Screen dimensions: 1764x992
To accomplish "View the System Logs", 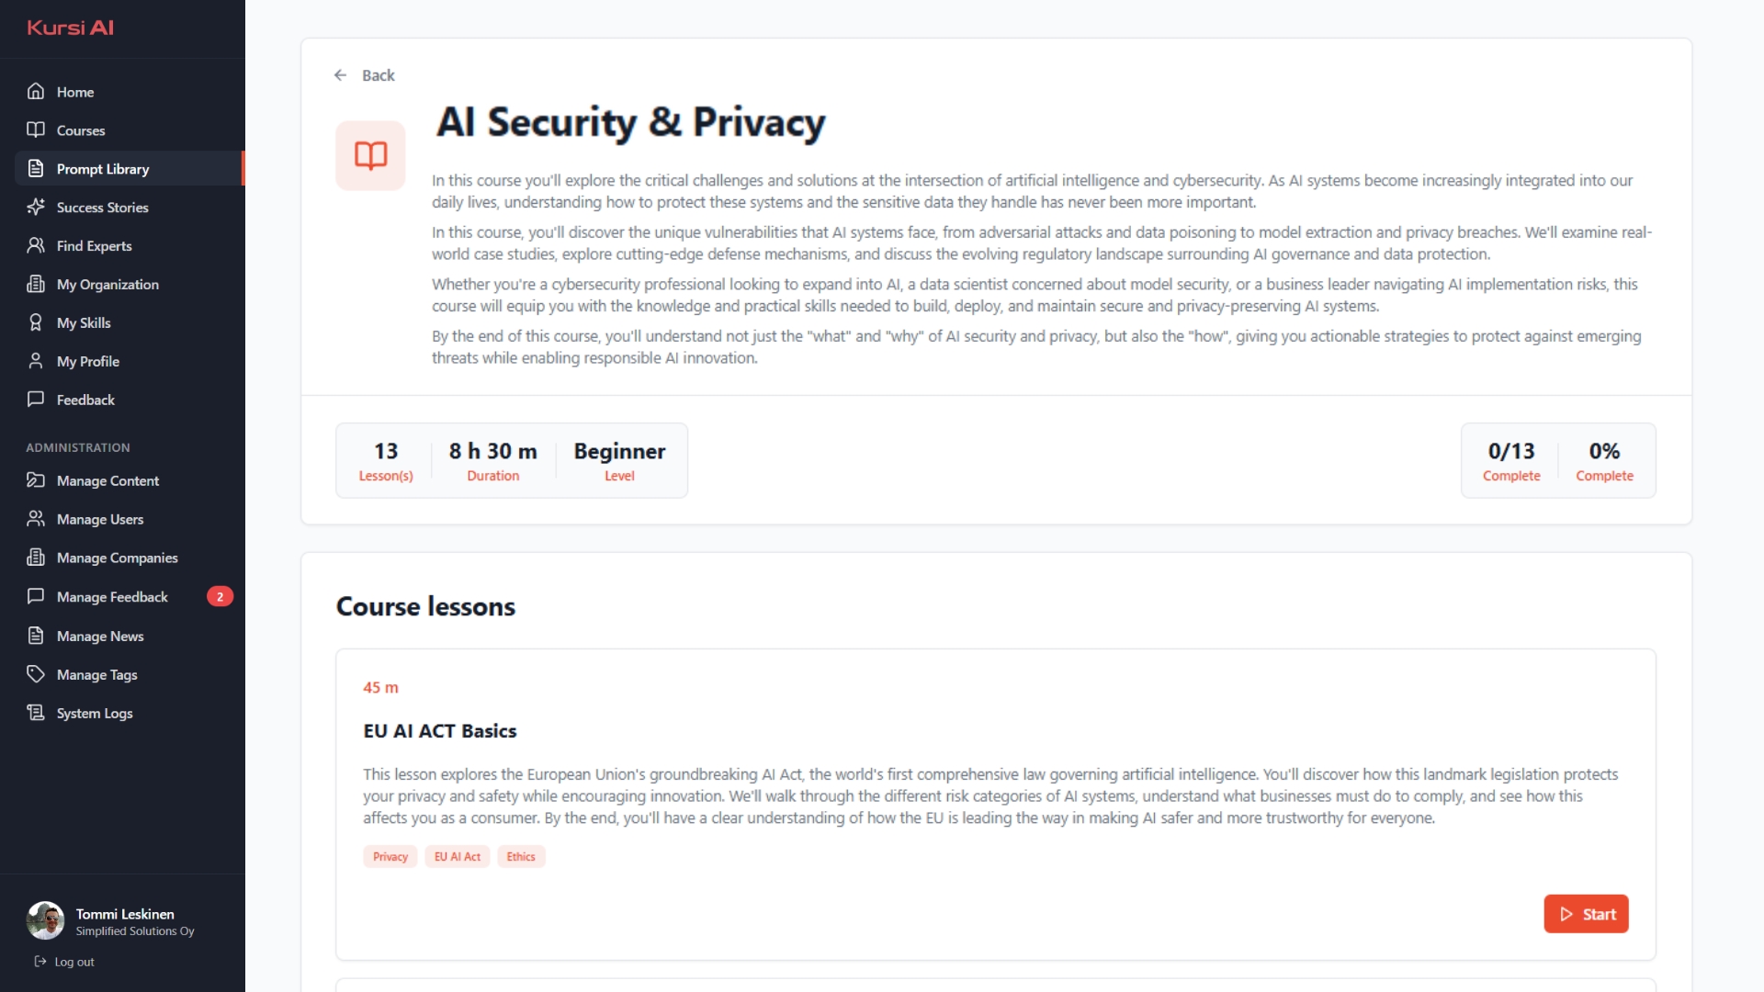I will pos(93,713).
